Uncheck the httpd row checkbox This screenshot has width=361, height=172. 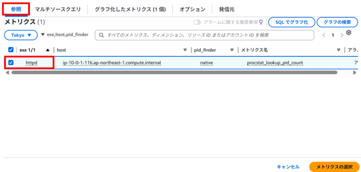pyautogui.click(x=11, y=62)
